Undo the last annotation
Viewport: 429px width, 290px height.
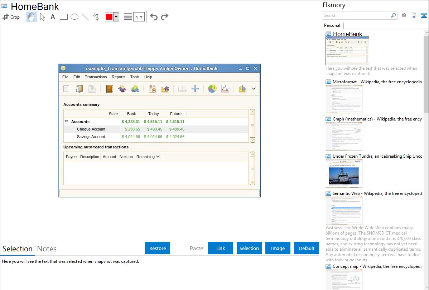click(154, 17)
